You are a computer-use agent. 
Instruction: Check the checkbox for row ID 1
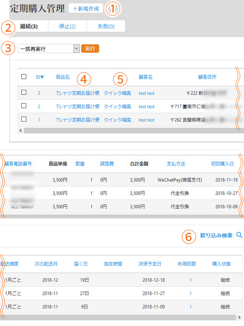(24, 119)
